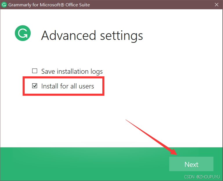The image size is (223, 181).
Task: Click the Install for all users label
Action: [x=68, y=86]
